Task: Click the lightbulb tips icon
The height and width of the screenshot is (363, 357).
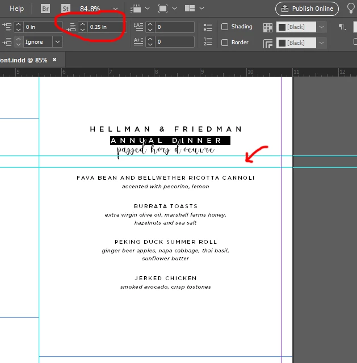Action: click(351, 9)
